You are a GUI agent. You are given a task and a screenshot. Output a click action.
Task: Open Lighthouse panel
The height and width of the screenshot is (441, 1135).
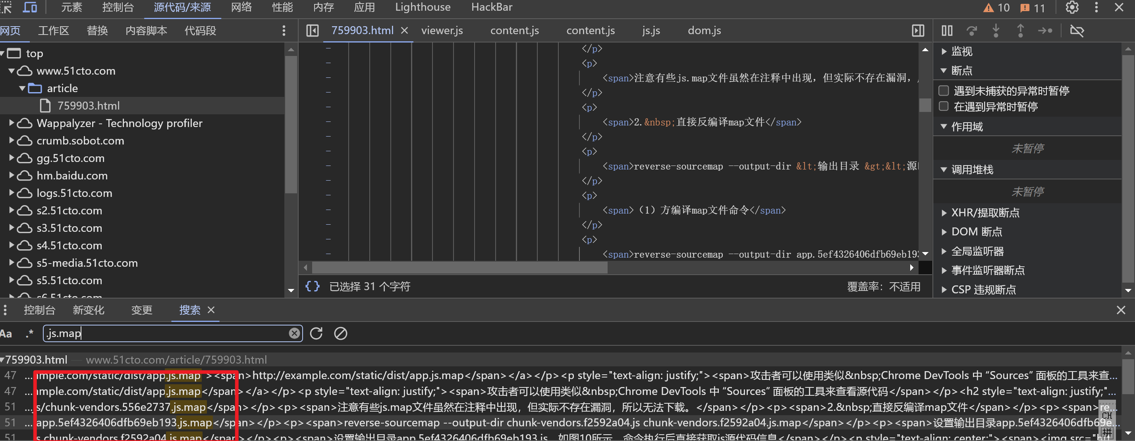pos(423,8)
